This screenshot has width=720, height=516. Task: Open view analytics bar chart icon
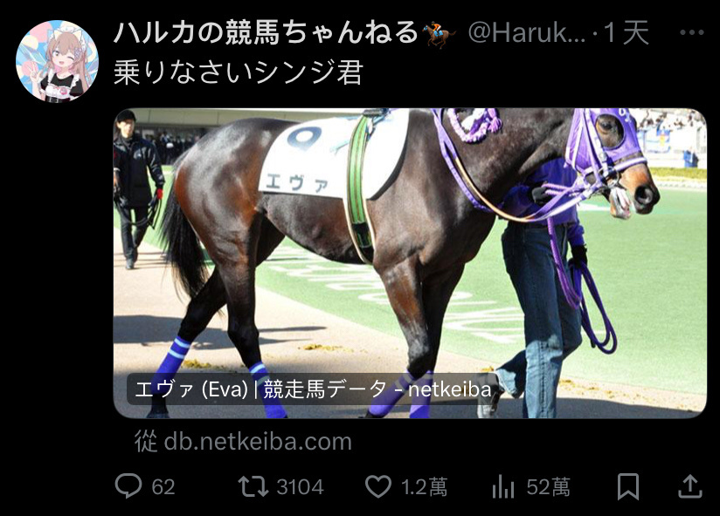(x=502, y=486)
